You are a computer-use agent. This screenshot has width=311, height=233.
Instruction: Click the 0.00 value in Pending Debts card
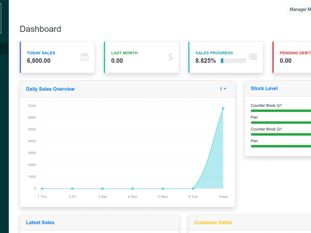point(285,61)
